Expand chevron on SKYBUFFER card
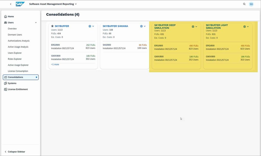261x156 pixels. 93,26
